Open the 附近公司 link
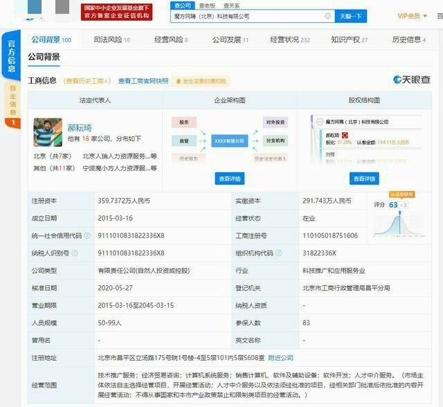Image resolution: width=443 pixels, height=407 pixels. pos(280,358)
